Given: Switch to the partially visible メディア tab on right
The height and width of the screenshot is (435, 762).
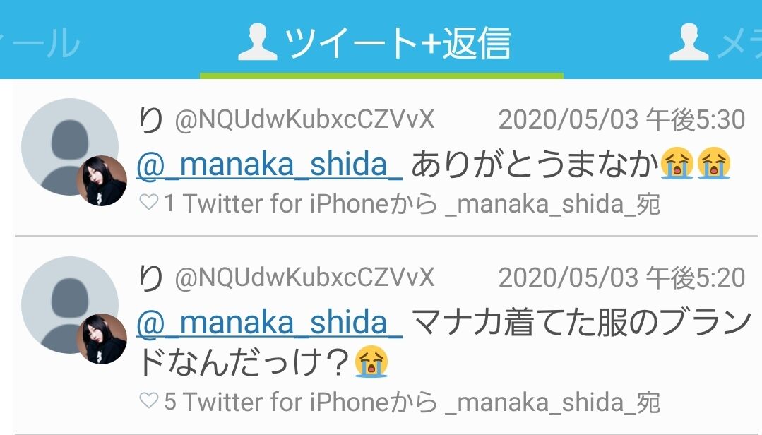Looking at the screenshot, I should pyautogui.click(x=715, y=42).
